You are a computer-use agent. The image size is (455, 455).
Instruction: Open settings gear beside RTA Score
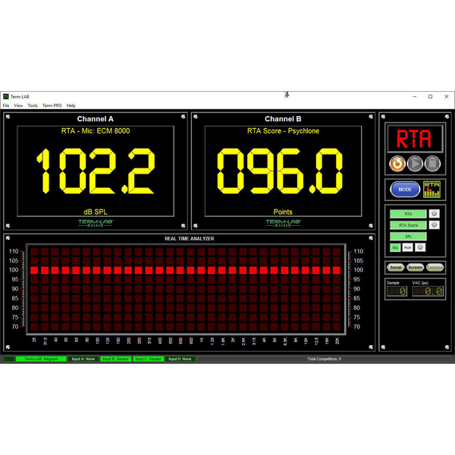coord(434,225)
